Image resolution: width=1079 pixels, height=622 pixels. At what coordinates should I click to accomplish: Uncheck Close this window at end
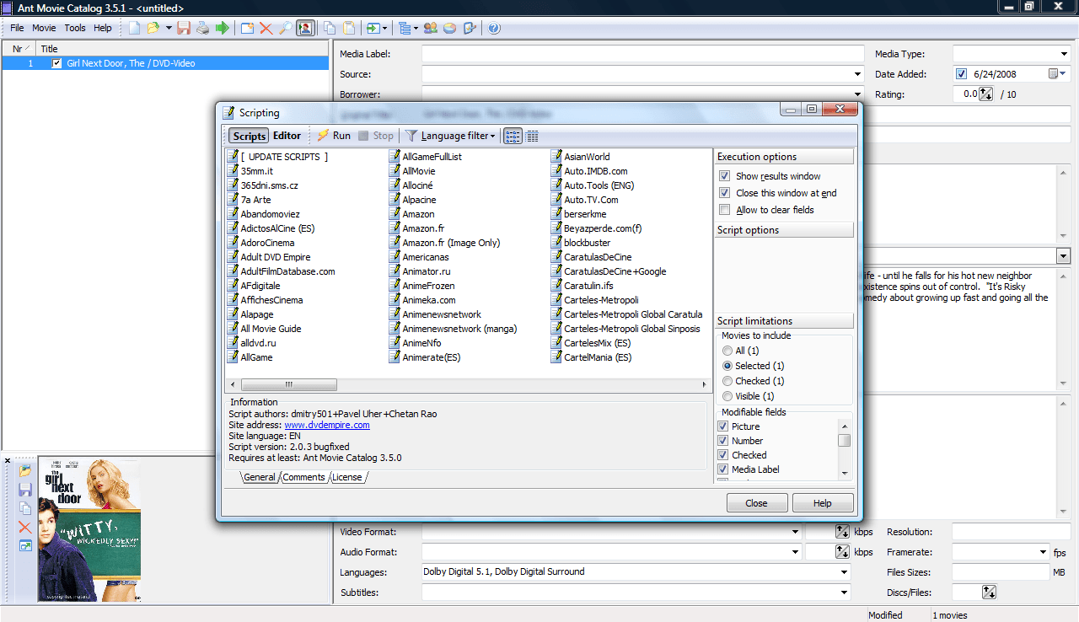(x=724, y=193)
